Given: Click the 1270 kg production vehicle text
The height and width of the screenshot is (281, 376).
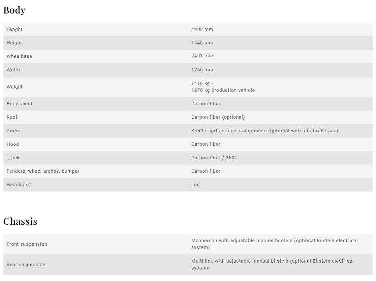Looking at the screenshot, I should (x=223, y=90).
